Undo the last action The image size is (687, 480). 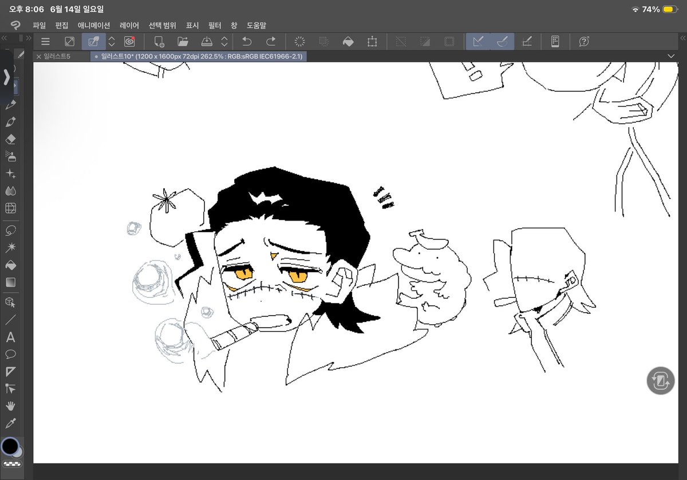pyautogui.click(x=247, y=41)
